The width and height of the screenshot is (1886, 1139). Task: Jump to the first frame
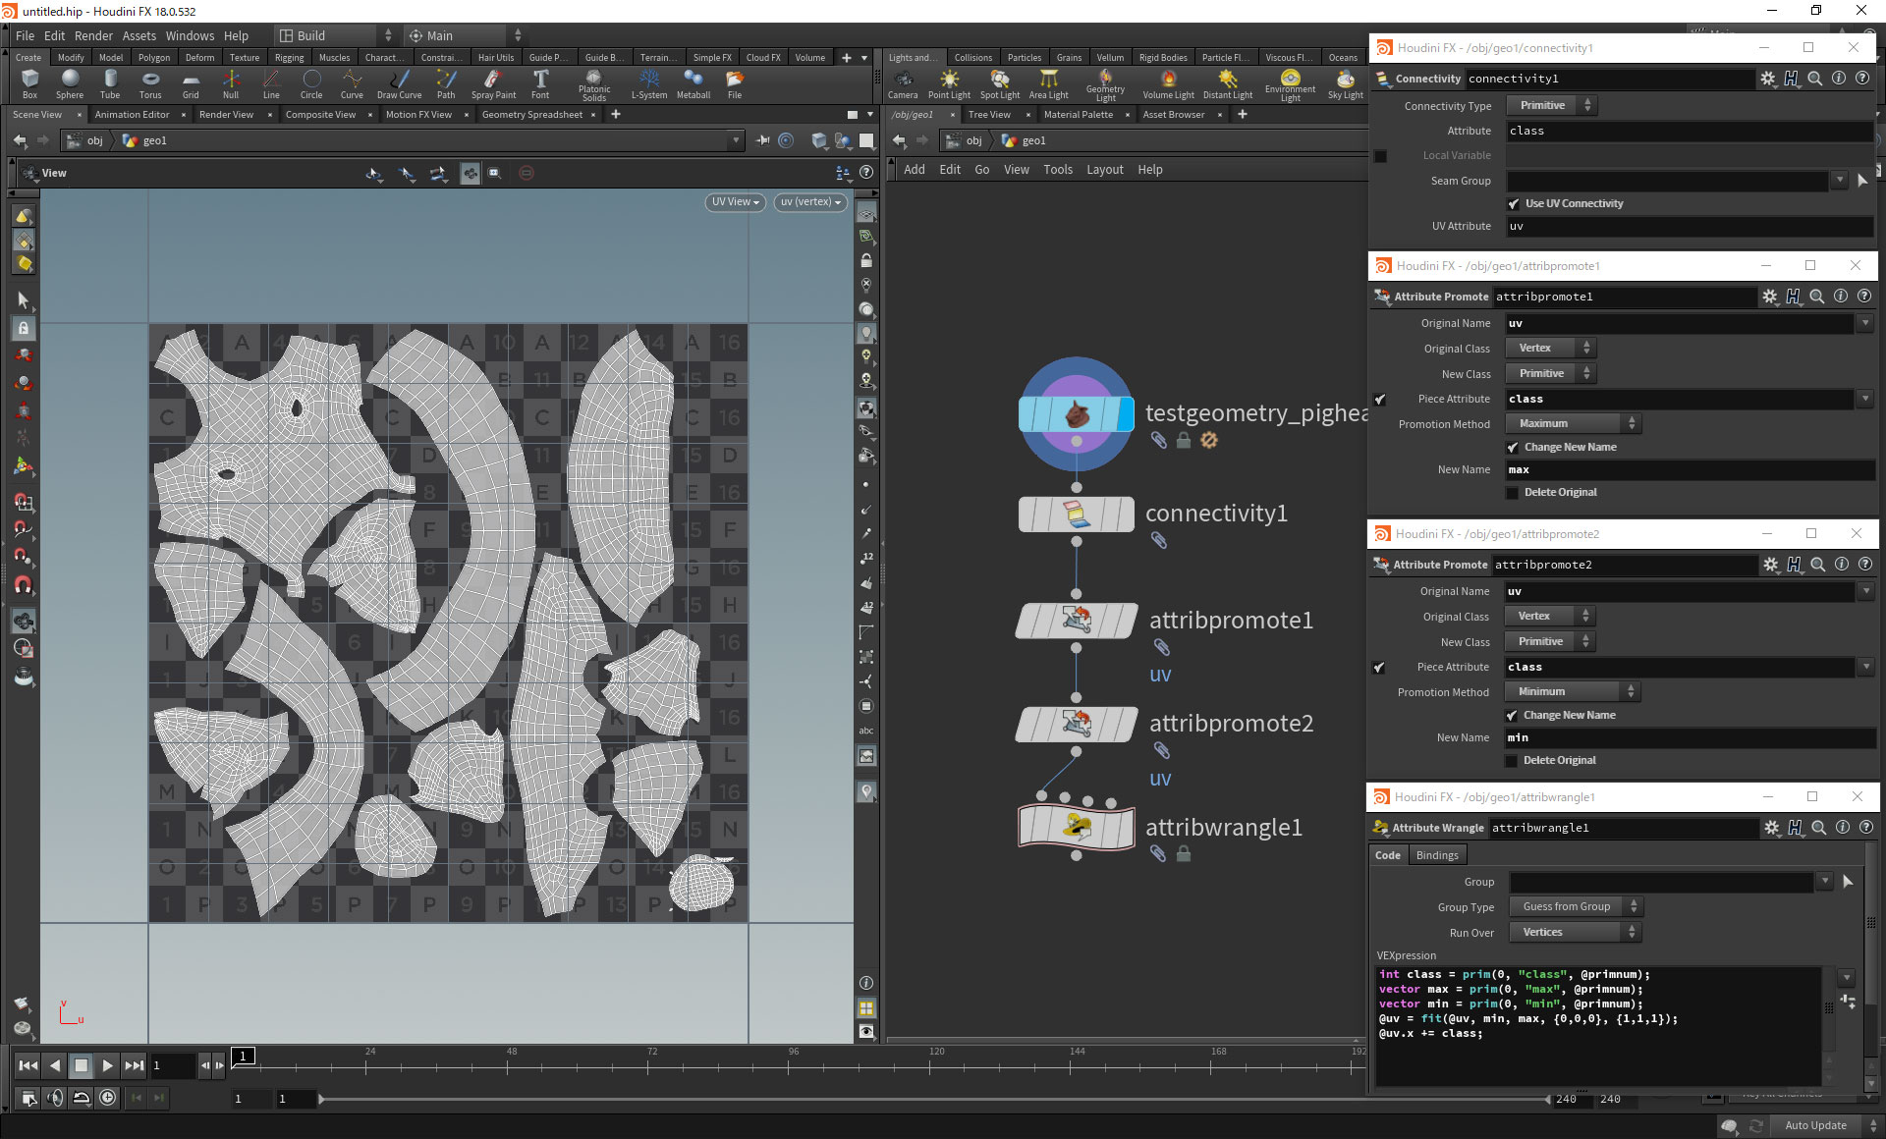(28, 1065)
